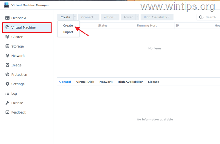Switch to the Network tab in details
The image size is (220, 144).
[106, 82]
